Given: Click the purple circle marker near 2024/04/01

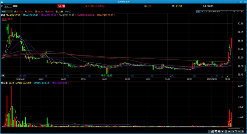Looking at the screenshot, I should click(20, 76).
